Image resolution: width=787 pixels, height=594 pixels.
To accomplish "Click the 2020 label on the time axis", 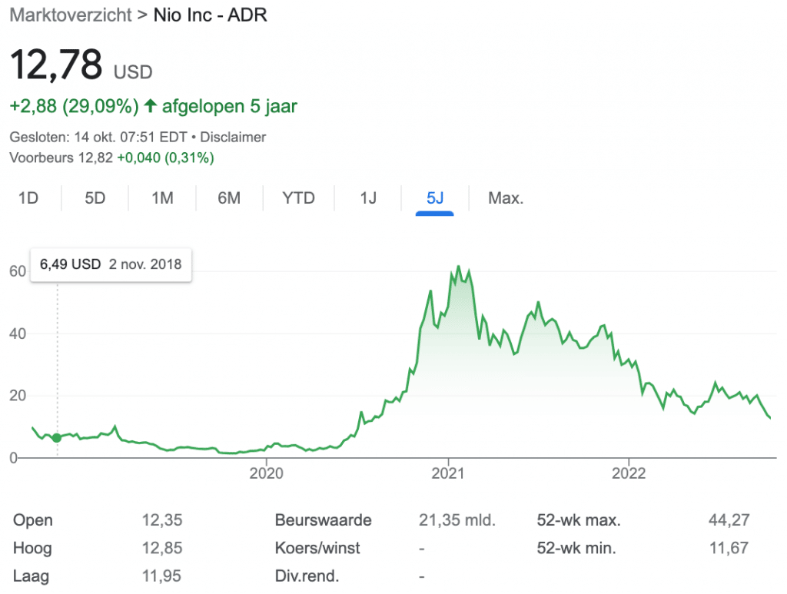I will [267, 473].
